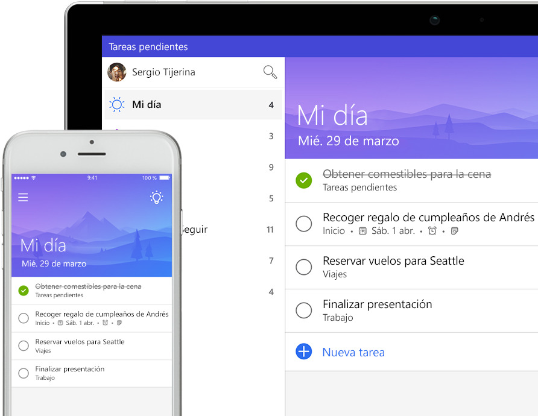Complete Finalizar presentación on the phone
This screenshot has height=416, width=538.
[23, 373]
